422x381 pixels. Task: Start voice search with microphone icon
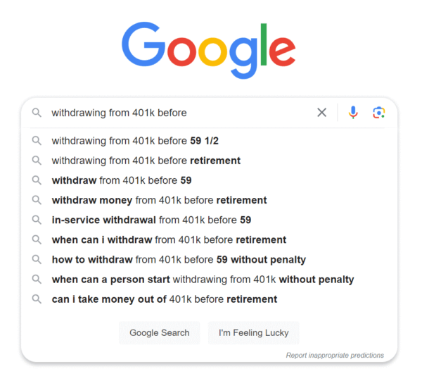tap(353, 113)
